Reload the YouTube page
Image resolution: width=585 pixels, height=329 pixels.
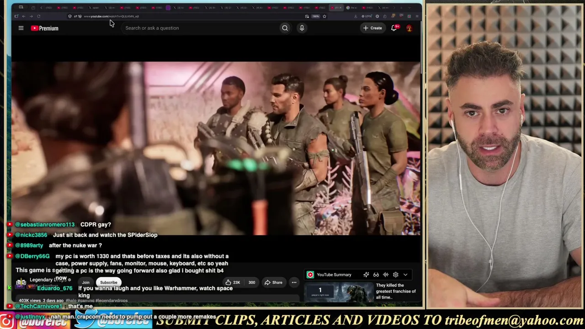coord(39,16)
